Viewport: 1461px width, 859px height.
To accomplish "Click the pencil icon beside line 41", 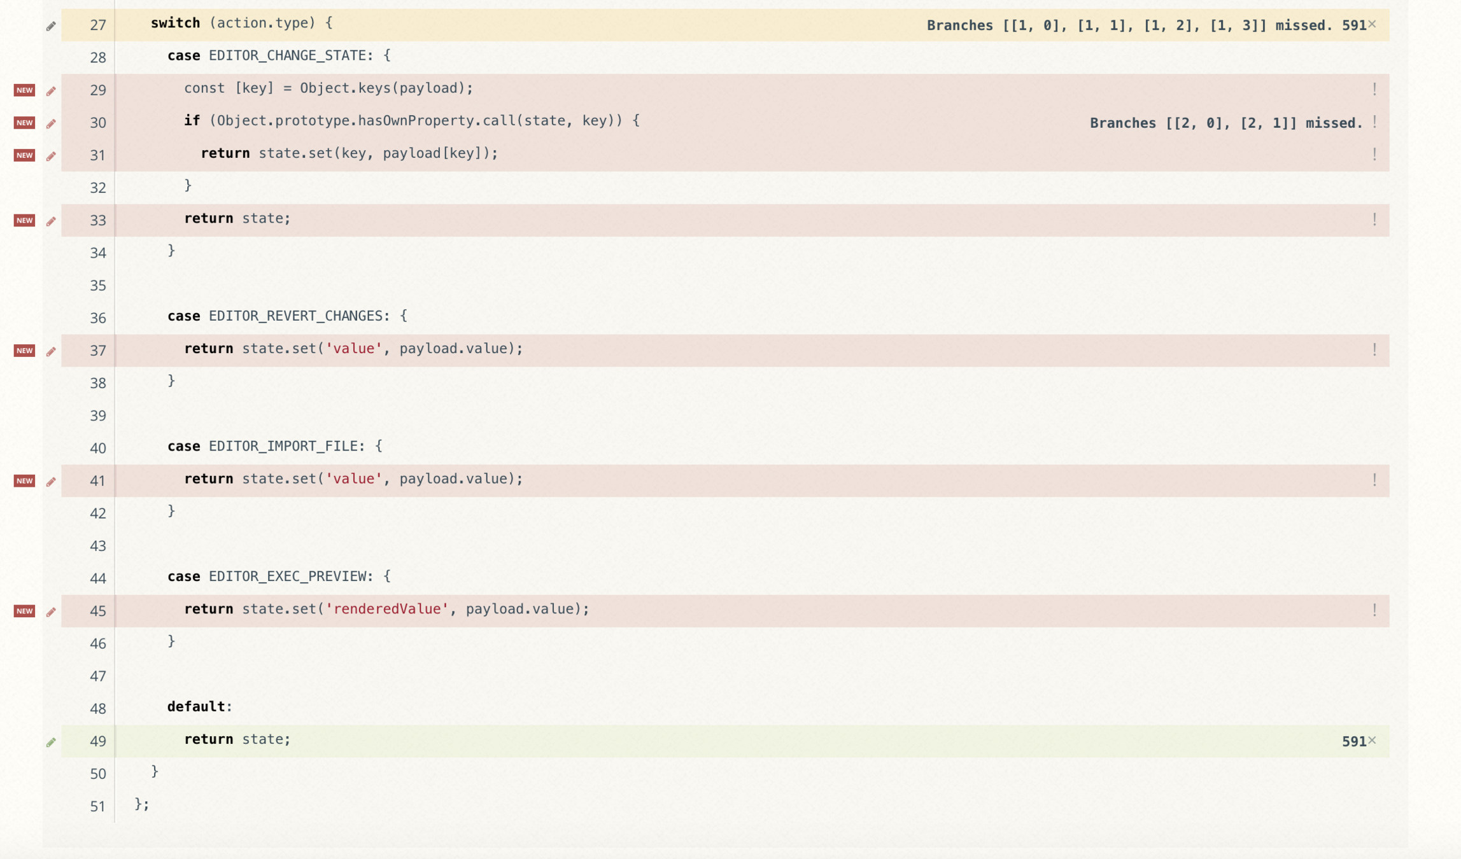I will coord(51,482).
